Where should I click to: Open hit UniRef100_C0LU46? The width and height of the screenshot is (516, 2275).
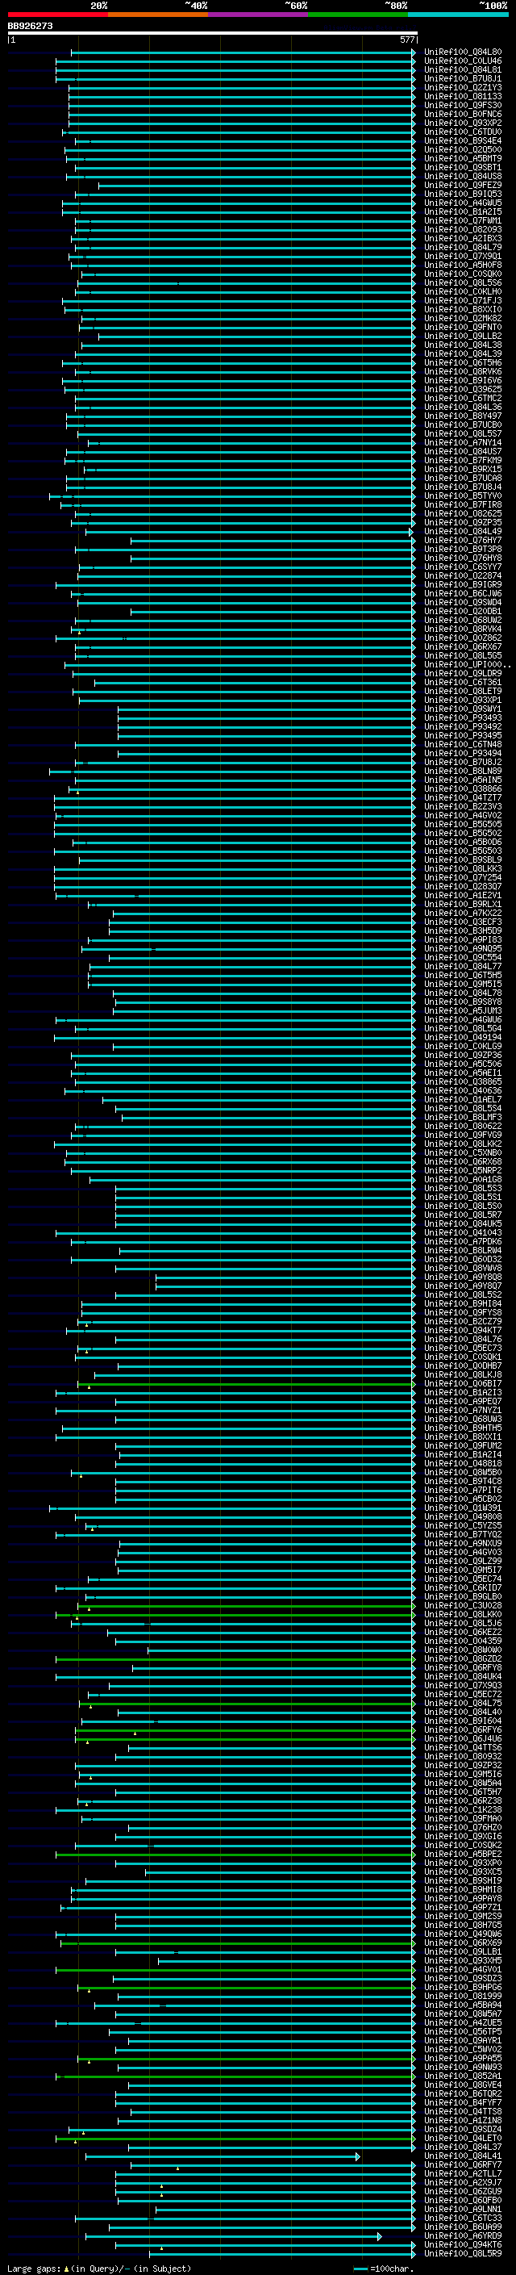tap(463, 62)
